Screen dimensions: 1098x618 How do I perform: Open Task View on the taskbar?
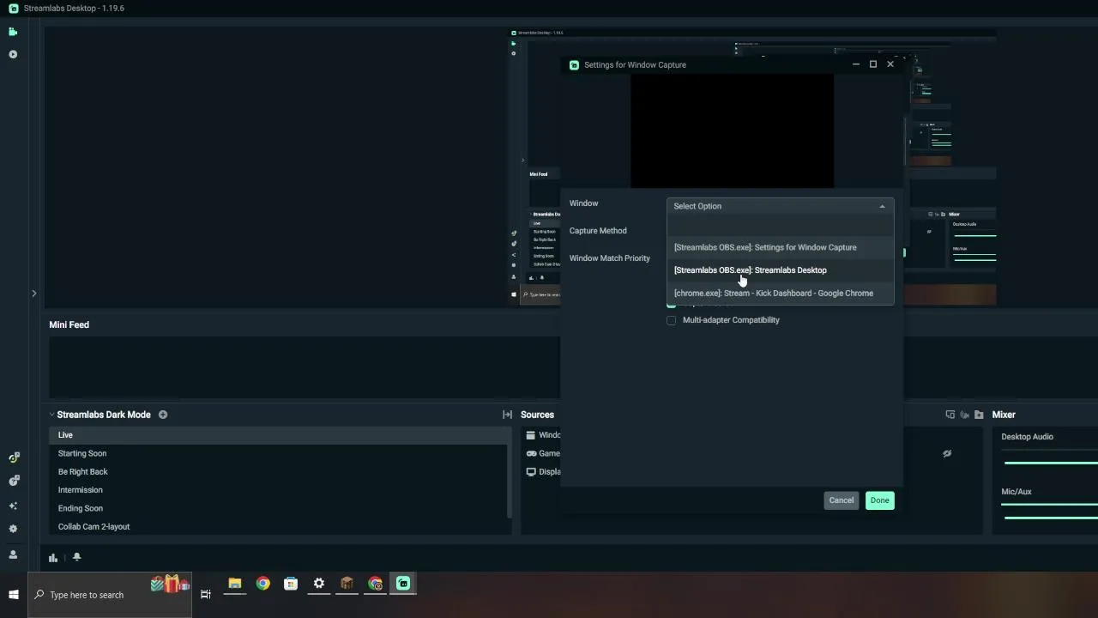[x=206, y=595]
